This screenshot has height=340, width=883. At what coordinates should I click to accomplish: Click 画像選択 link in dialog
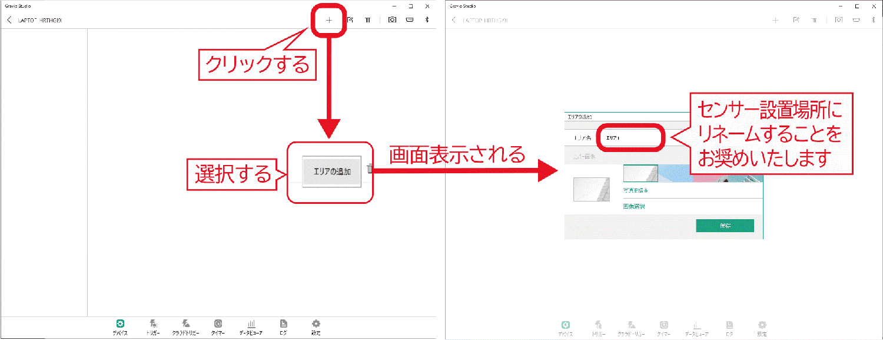pyautogui.click(x=633, y=207)
